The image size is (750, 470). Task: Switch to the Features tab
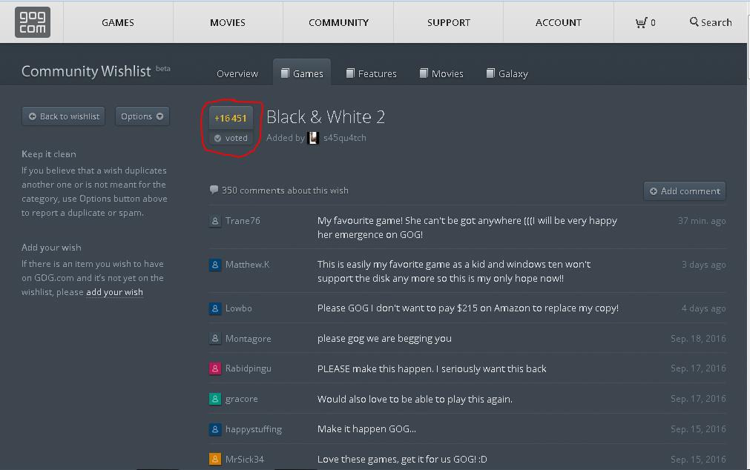[372, 73]
